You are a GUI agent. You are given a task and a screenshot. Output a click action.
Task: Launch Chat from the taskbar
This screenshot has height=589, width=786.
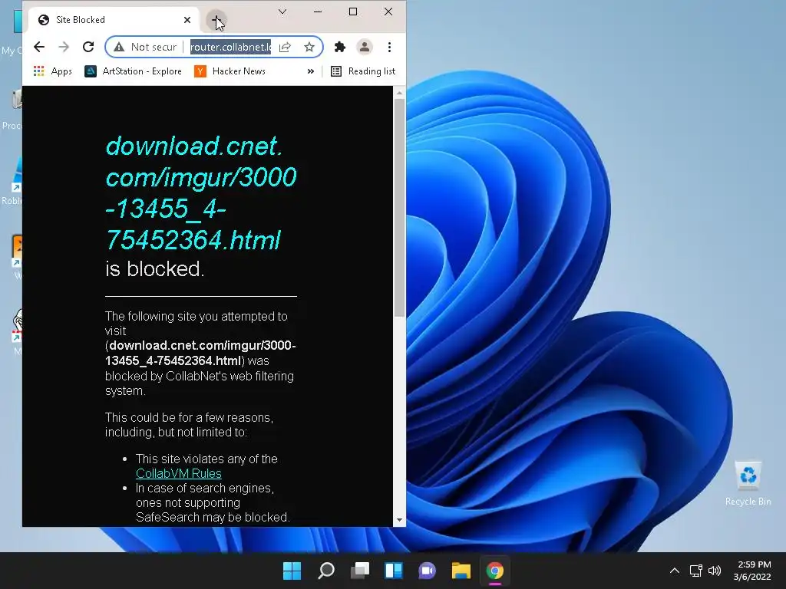pyautogui.click(x=427, y=571)
